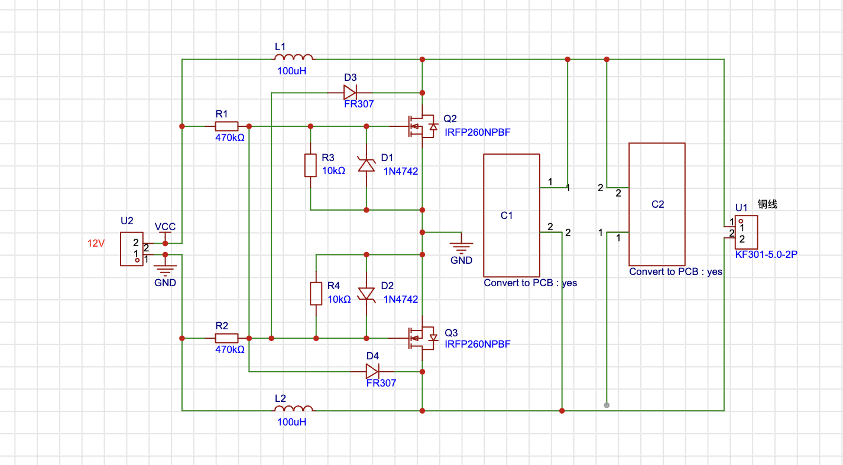Select the FR307 value of D3
Viewport: 843px width, 465px height.
pos(359,104)
